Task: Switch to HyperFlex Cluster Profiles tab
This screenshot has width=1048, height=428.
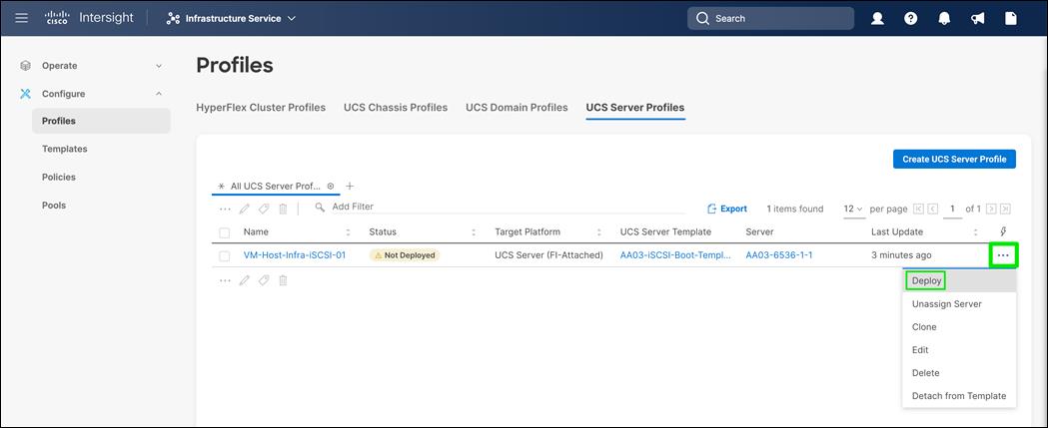Action: [x=261, y=108]
